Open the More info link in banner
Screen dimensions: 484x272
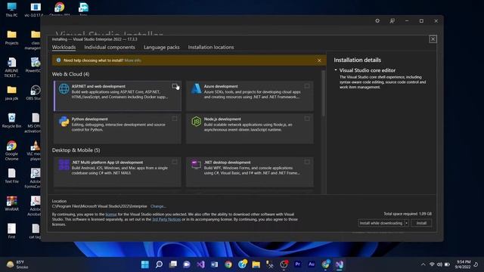(133, 60)
